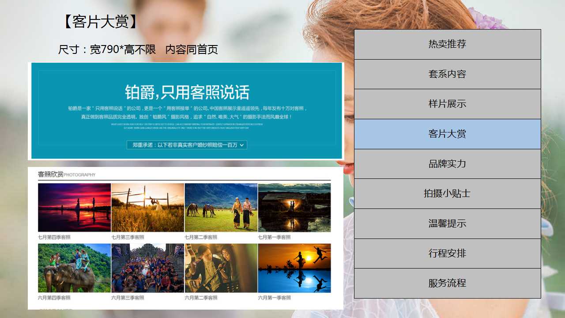Select the 六月第二季客照 caption link
The height and width of the screenshot is (318, 565).
coord(201,298)
